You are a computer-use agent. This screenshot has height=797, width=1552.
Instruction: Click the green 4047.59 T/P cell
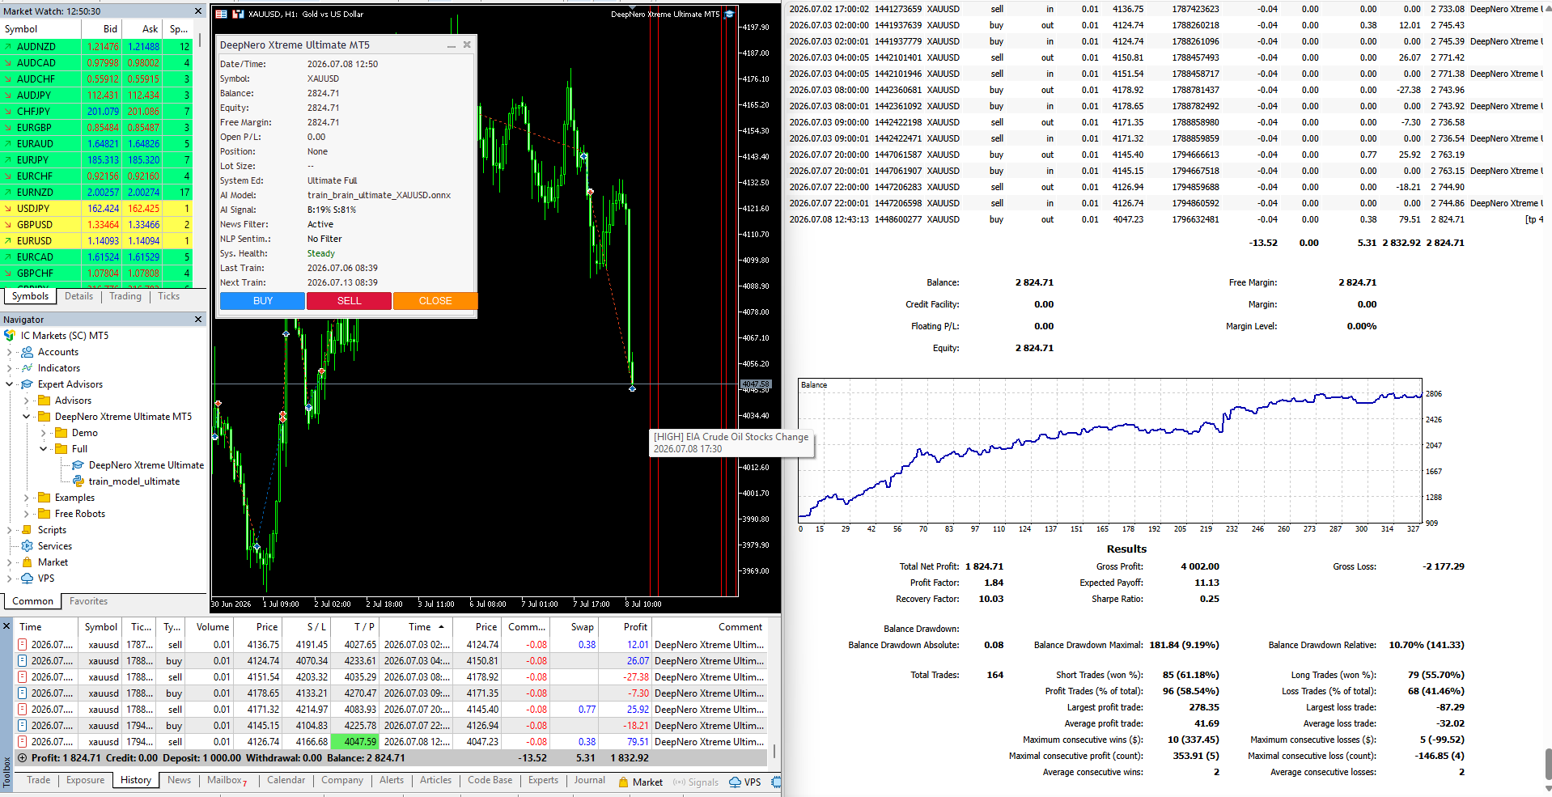click(x=354, y=741)
